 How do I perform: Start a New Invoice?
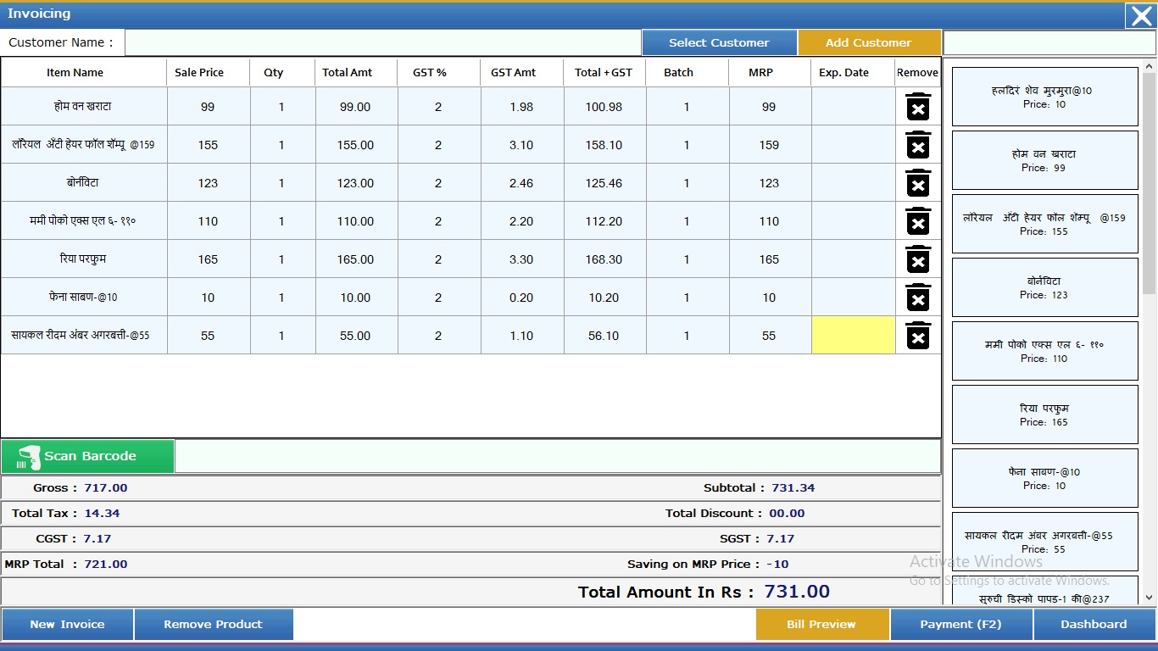pyautogui.click(x=67, y=624)
